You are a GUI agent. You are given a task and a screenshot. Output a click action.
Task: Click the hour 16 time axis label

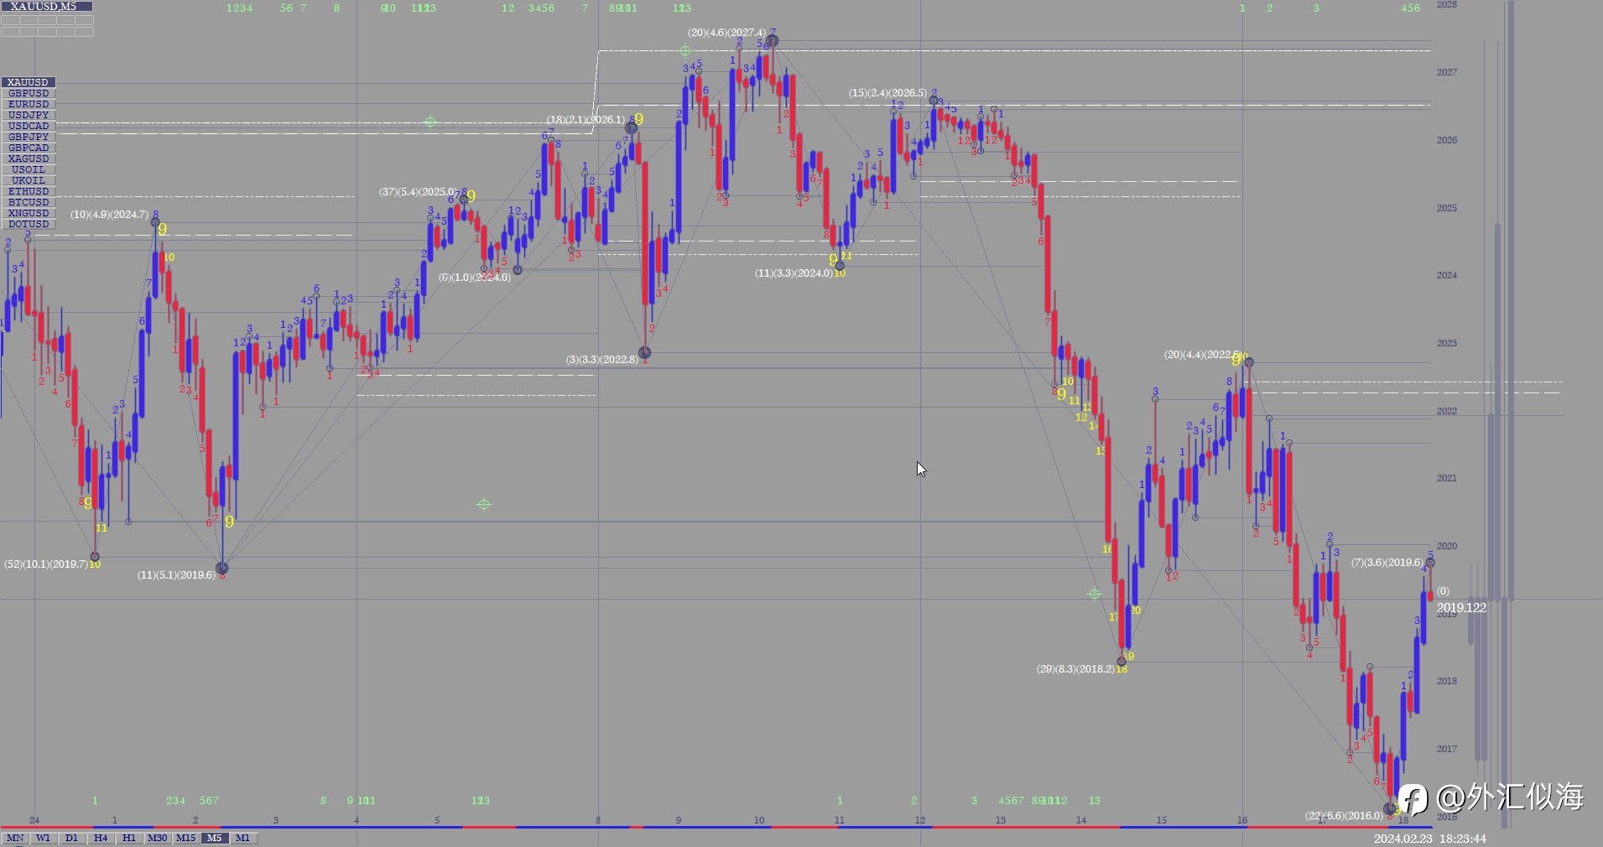1242,820
